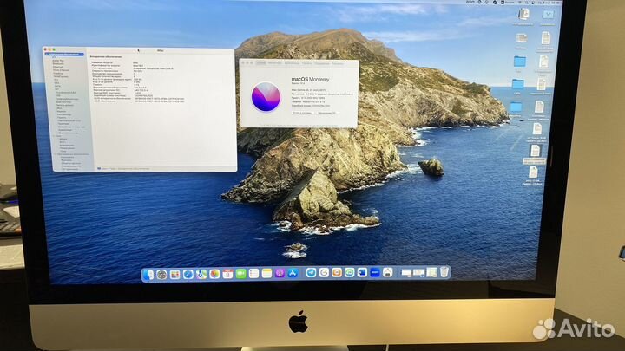Launch FaceTime green icon in Dock
Screen dimensions: 625x351
[240, 274]
